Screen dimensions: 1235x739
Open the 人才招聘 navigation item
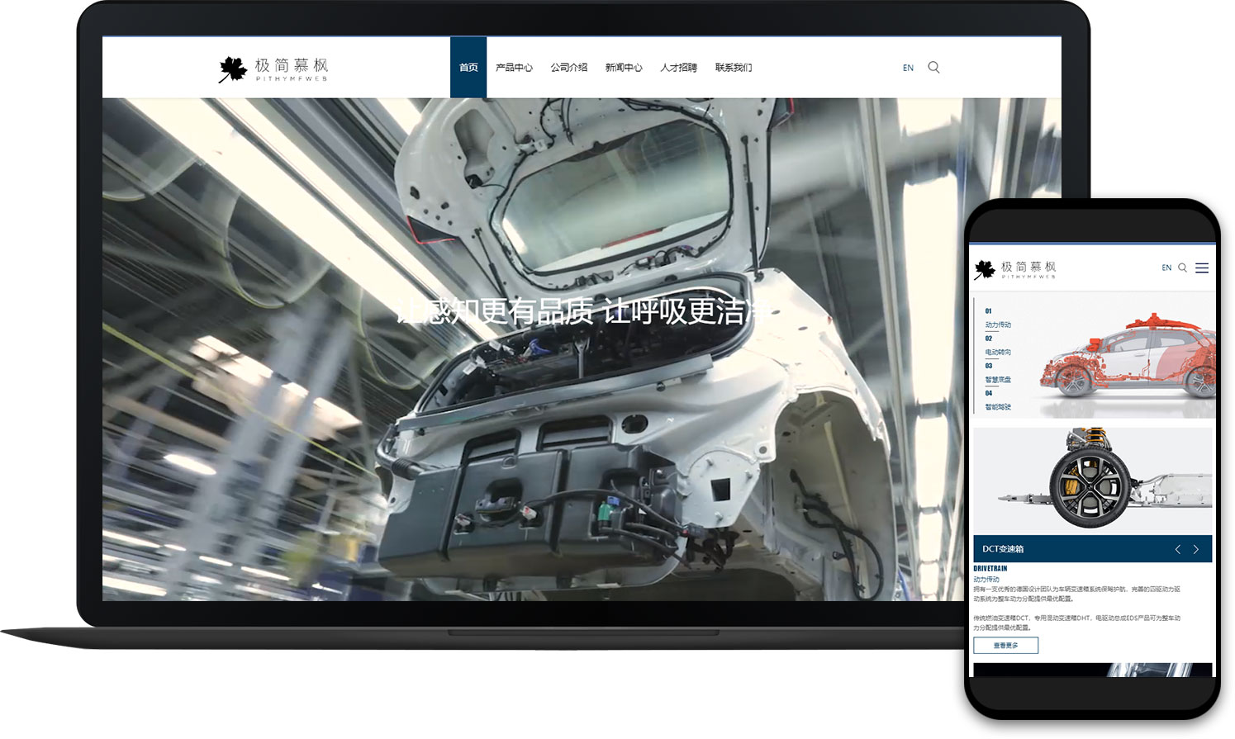coord(678,68)
